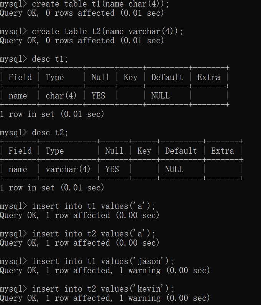Click the insert into t2 values('kevin') line

pos(103,289)
